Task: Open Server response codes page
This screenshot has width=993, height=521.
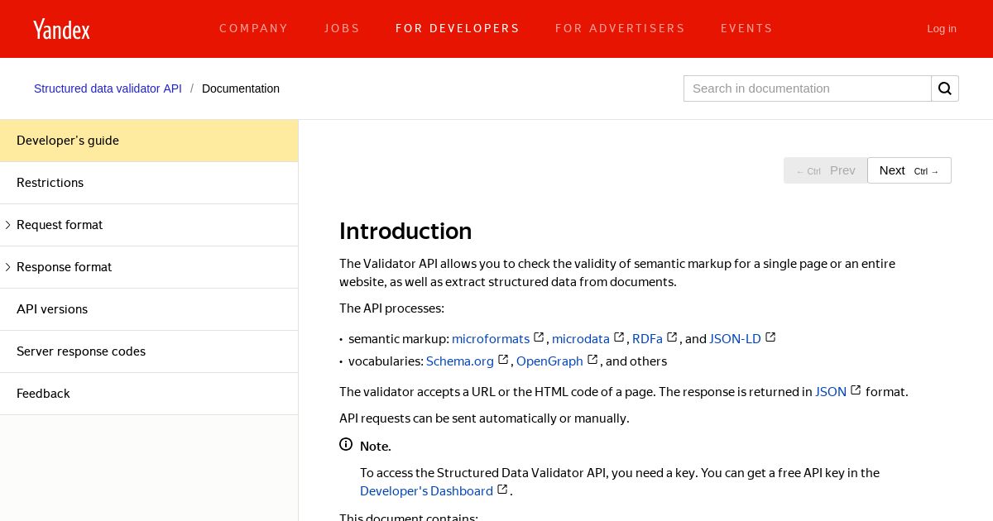Action: point(149,351)
